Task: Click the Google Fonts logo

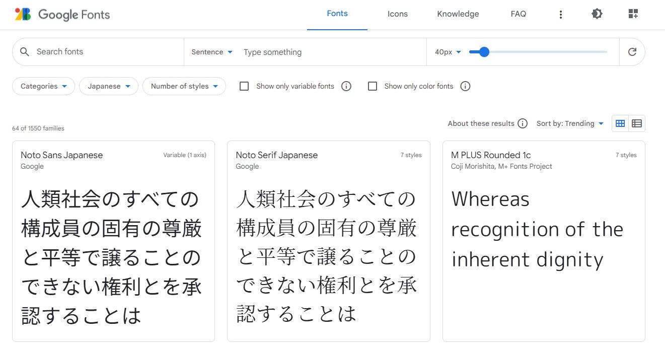Action: (62, 15)
